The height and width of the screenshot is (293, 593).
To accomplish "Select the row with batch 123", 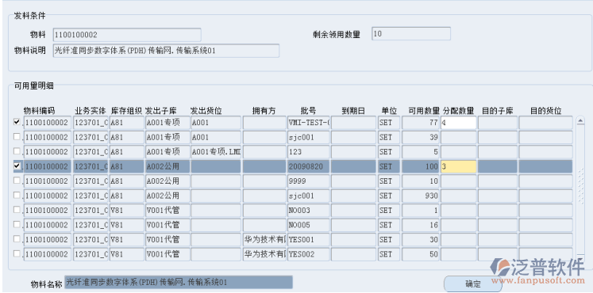I will click(x=293, y=152).
